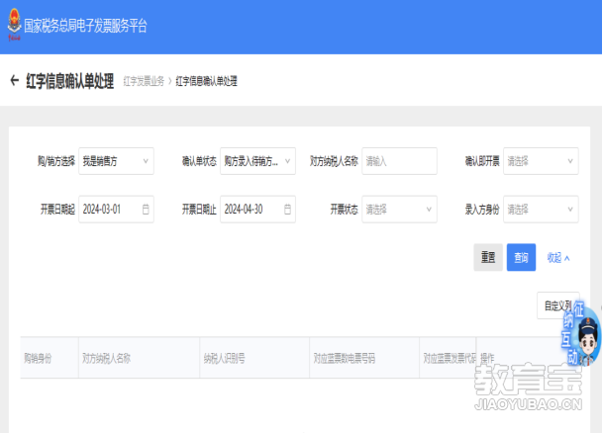Click the 对方纳税人名称 column header

(x=139, y=358)
